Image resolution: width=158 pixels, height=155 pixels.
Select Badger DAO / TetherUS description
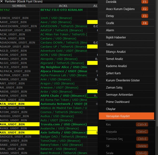(x=63, y=137)
